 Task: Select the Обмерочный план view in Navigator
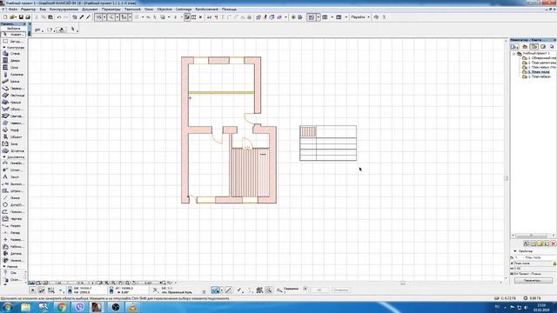point(540,58)
